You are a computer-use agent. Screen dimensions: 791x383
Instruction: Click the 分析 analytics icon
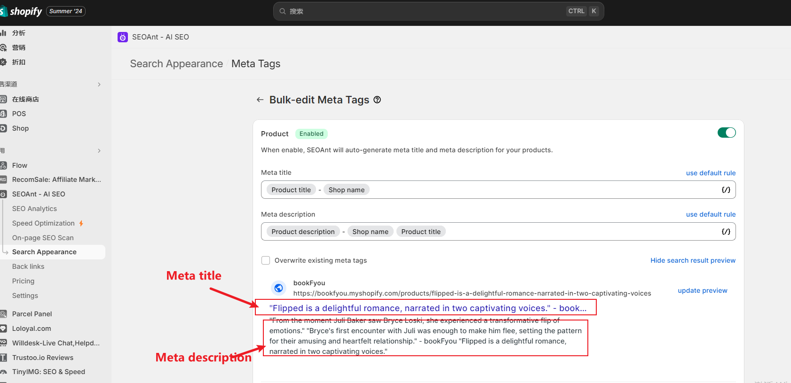coord(3,33)
